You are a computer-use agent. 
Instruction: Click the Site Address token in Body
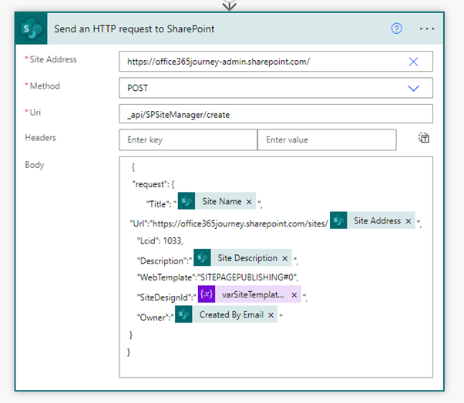coord(372,220)
